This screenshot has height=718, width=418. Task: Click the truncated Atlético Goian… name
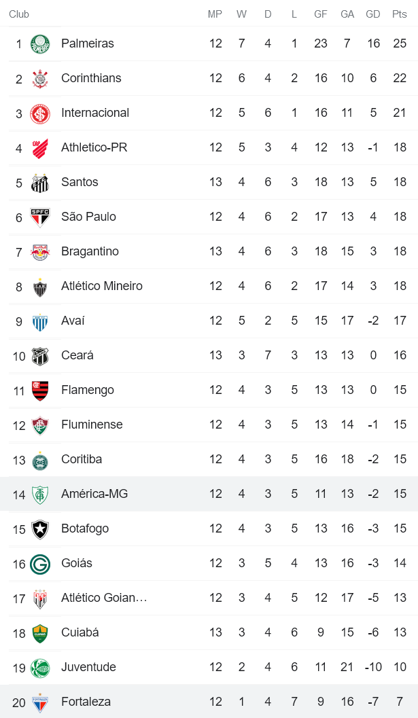[x=104, y=598]
